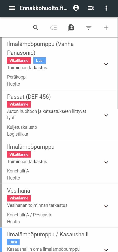
Task: Open the filter list icon
Action: (89, 28)
